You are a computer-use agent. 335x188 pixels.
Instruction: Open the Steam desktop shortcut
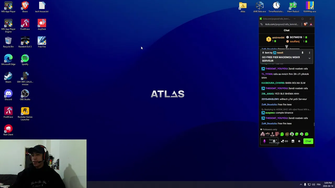[8, 77]
